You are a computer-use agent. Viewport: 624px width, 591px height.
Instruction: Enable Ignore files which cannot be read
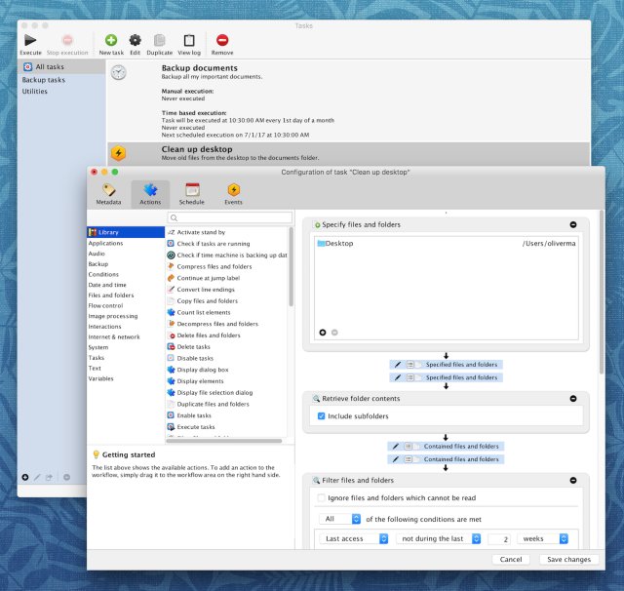tap(322, 498)
